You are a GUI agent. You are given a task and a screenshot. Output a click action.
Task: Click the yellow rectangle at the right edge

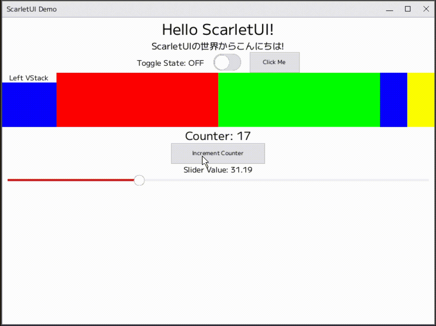click(421, 100)
